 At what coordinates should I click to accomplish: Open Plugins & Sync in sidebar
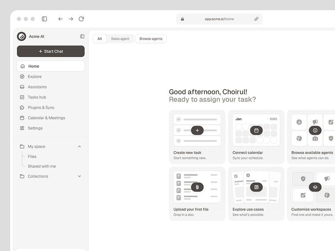click(x=41, y=108)
